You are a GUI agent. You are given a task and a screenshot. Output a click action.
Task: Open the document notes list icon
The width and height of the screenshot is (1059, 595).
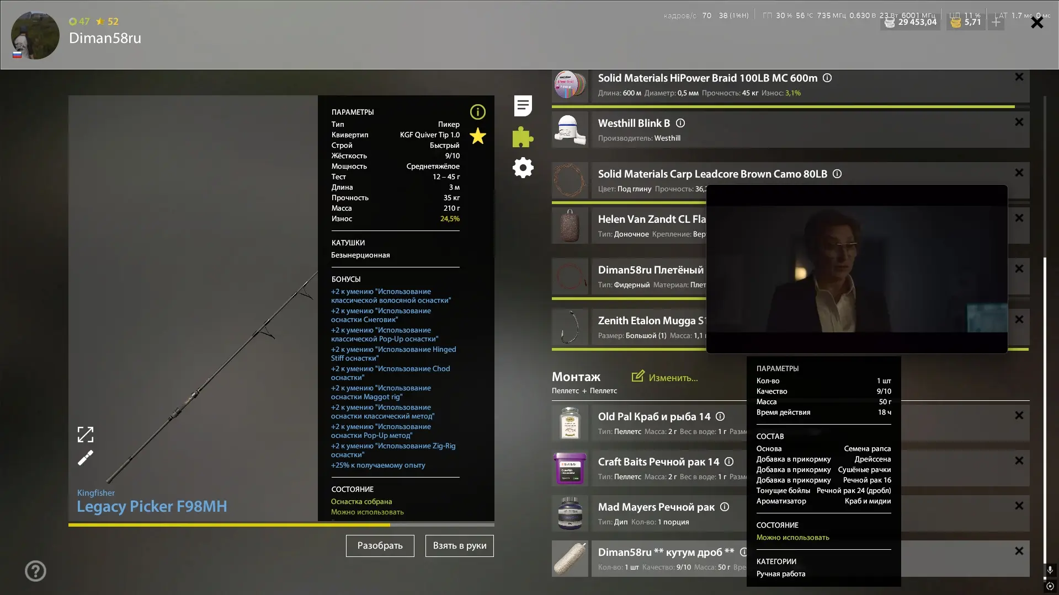[523, 105]
